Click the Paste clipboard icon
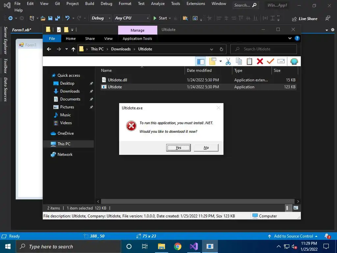Screen dimensions: 337x253 (x=249, y=62)
